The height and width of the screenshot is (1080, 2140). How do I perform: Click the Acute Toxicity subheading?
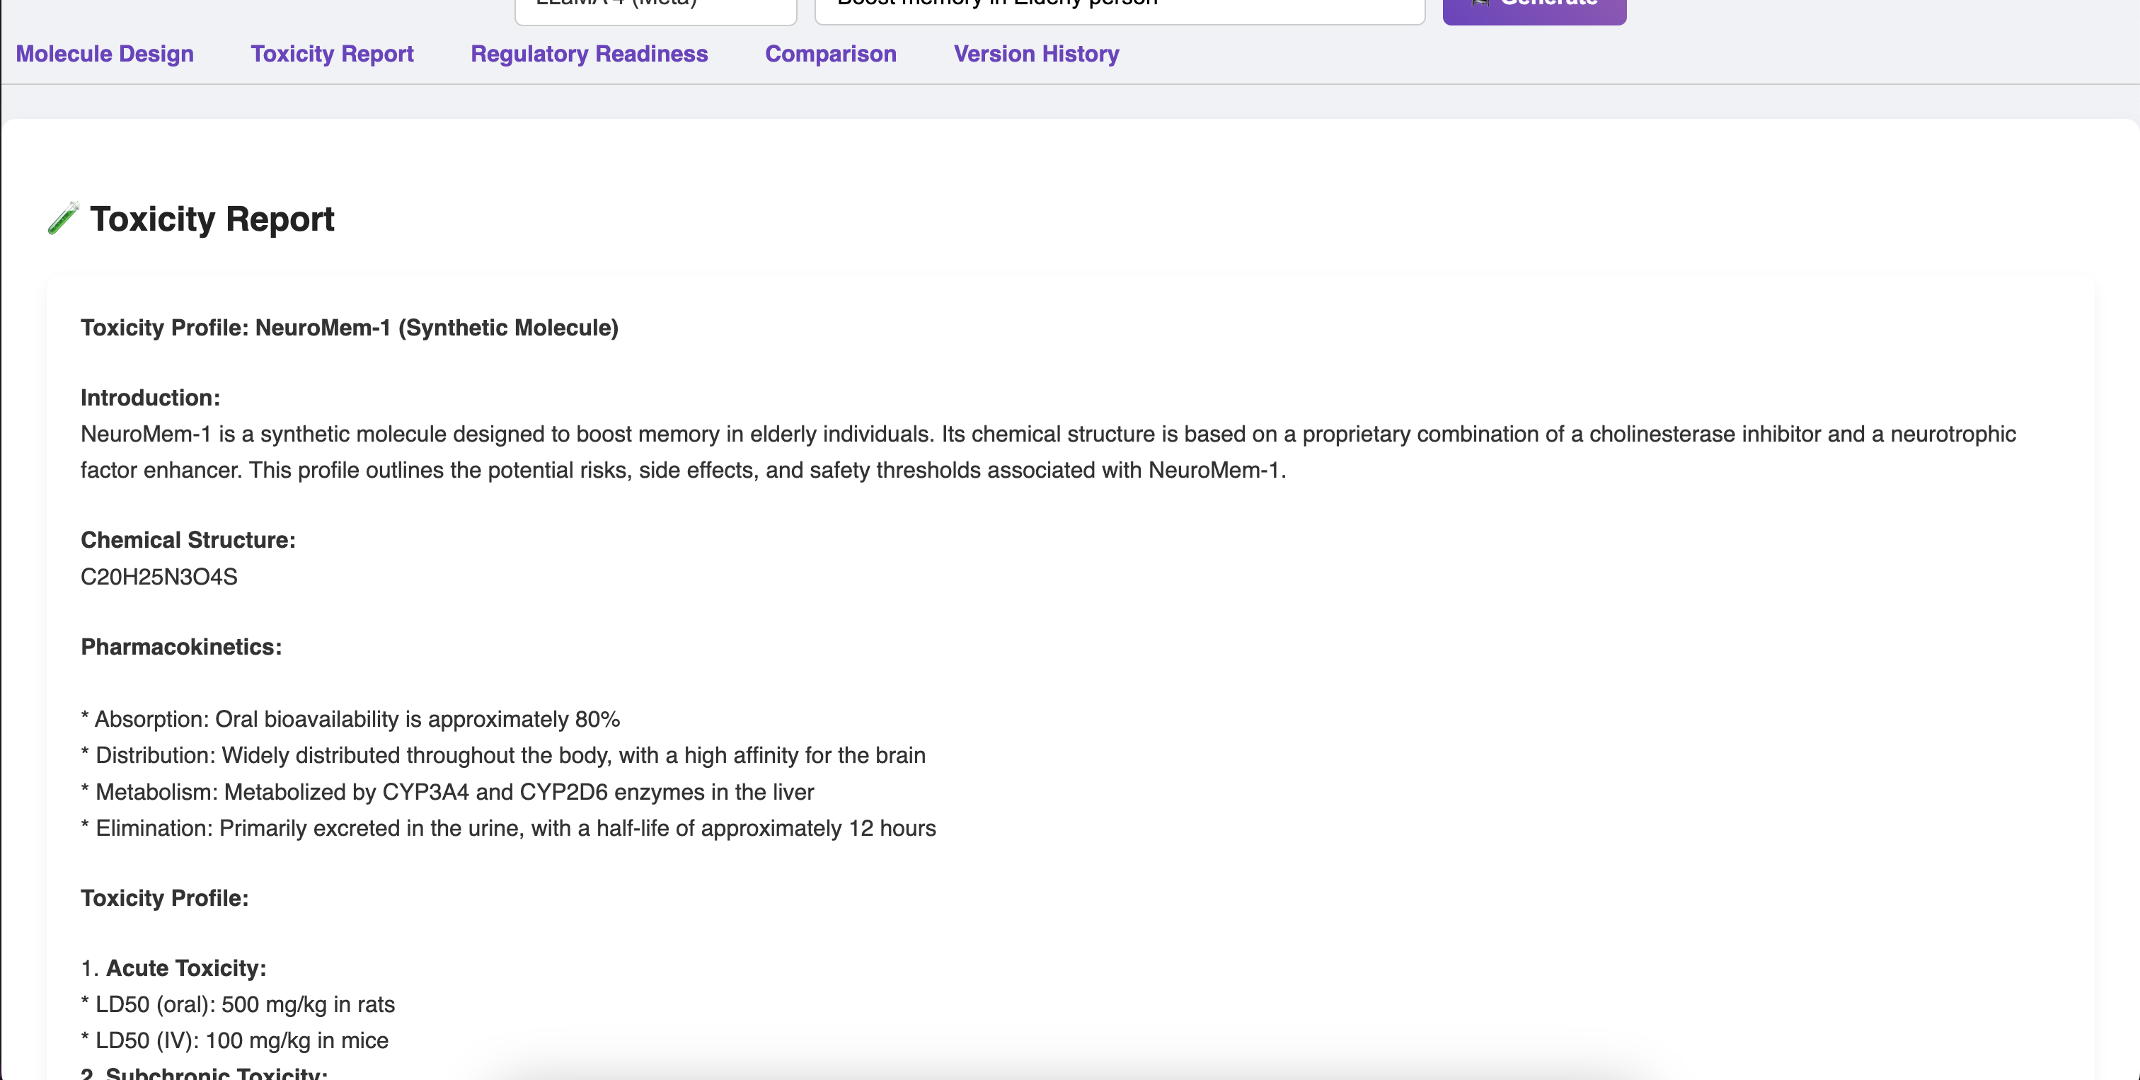pyautogui.click(x=185, y=968)
